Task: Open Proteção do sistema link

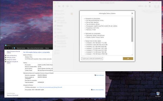Action: [x=11, y=60]
